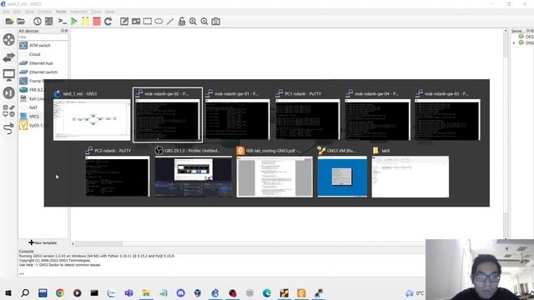Open the Node menu

[x=61, y=12]
